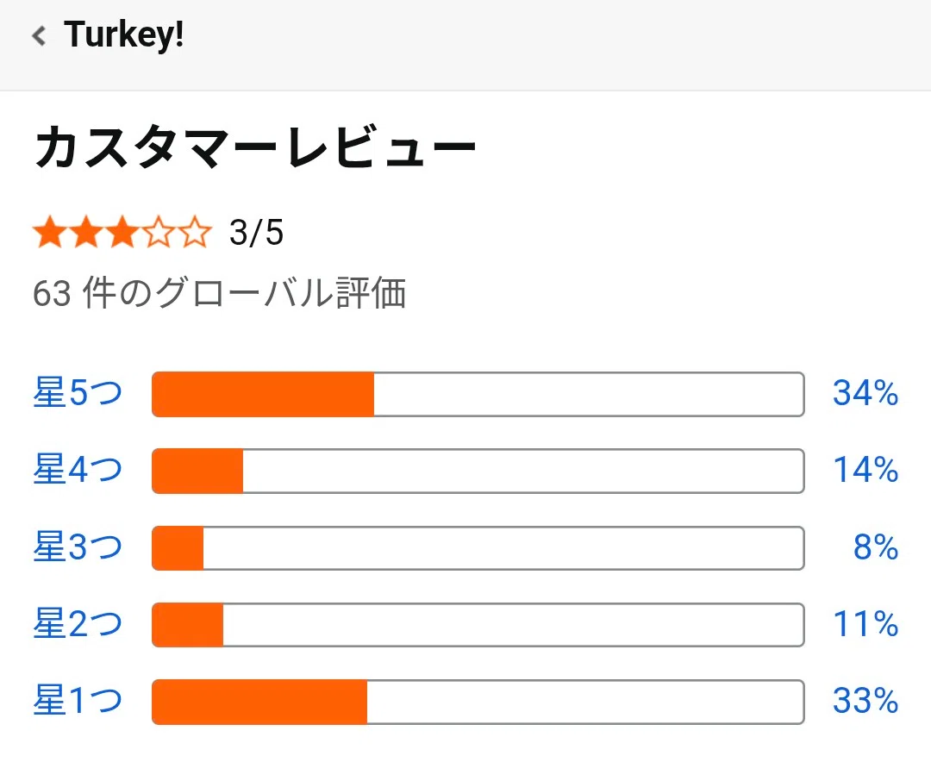Click the 3/5 rating text
The height and width of the screenshot is (762, 931).
point(257,234)
